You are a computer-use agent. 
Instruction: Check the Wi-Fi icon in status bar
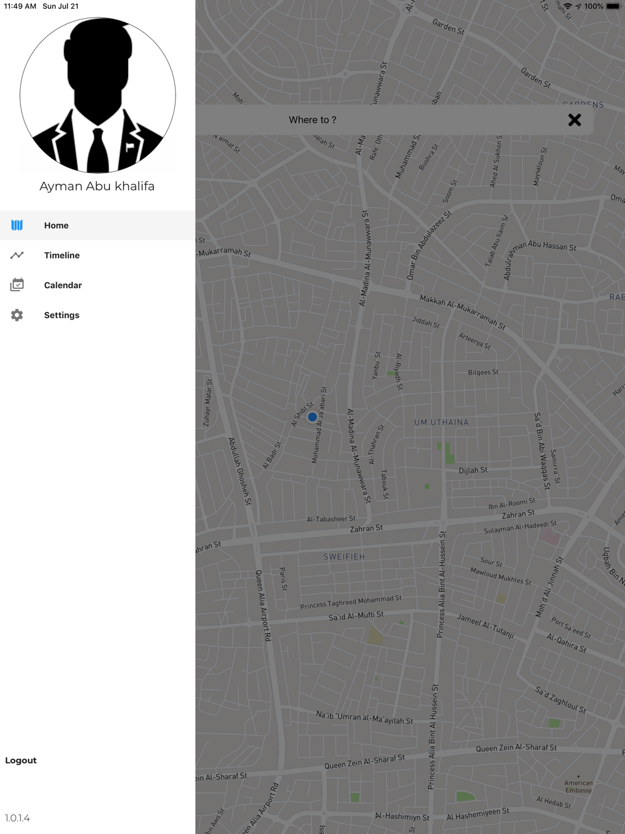(x=567, y=6)
